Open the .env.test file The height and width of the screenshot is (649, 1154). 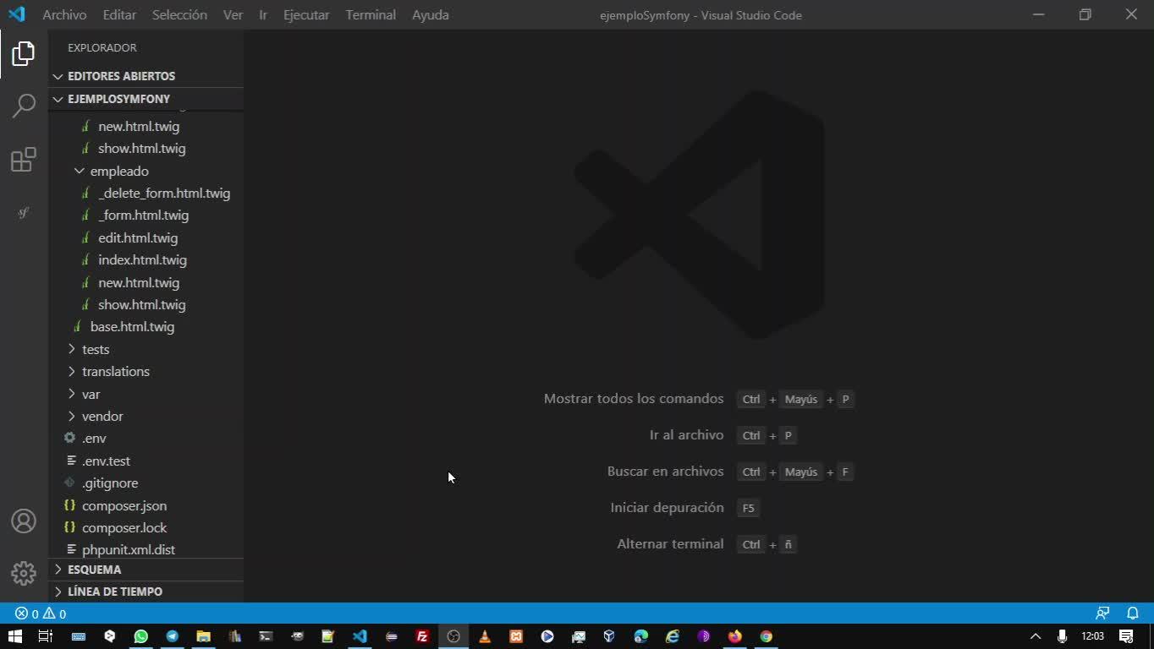[106, 461]
